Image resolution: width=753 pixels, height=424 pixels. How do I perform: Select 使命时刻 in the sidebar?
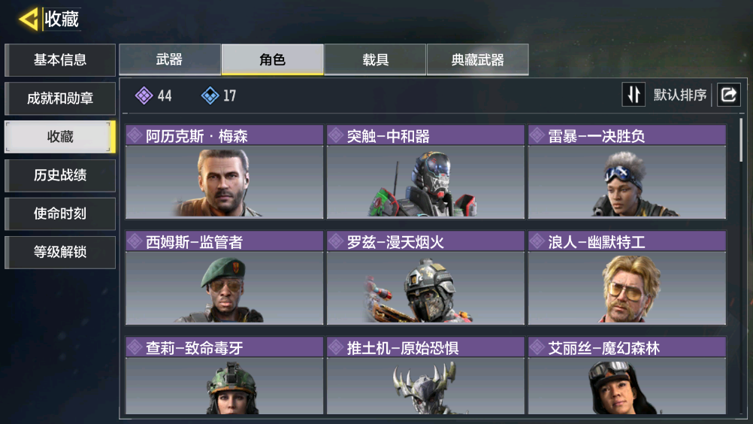pos(60,214)
